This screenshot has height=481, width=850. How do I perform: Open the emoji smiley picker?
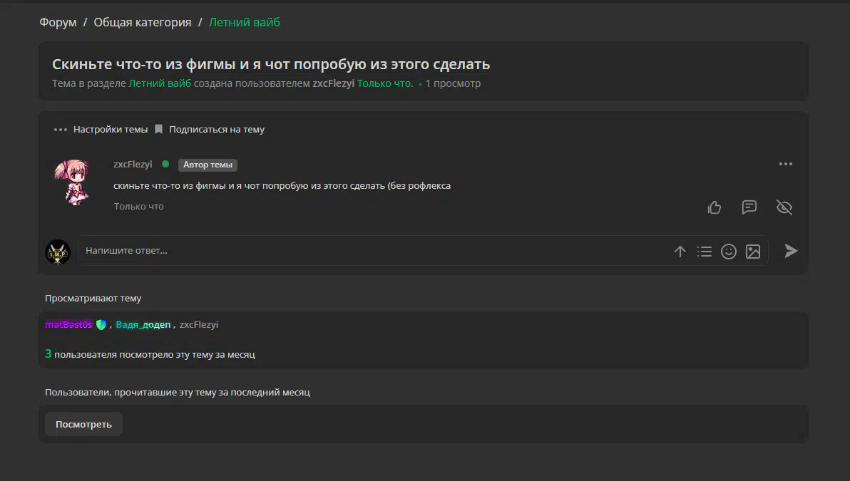pyautogui.click(x=729, y=252)
